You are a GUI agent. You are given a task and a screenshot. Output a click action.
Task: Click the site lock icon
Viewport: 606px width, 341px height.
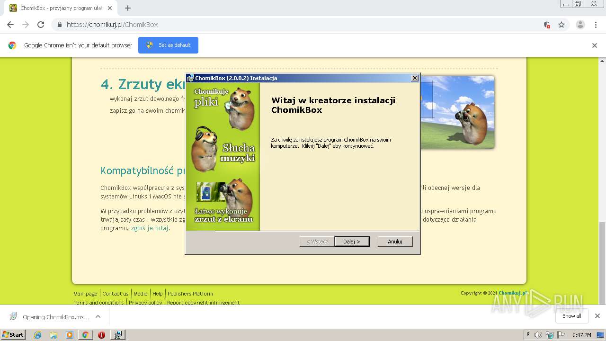tap(59, 25)
